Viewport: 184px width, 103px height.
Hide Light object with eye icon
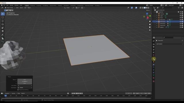[180, 16]
